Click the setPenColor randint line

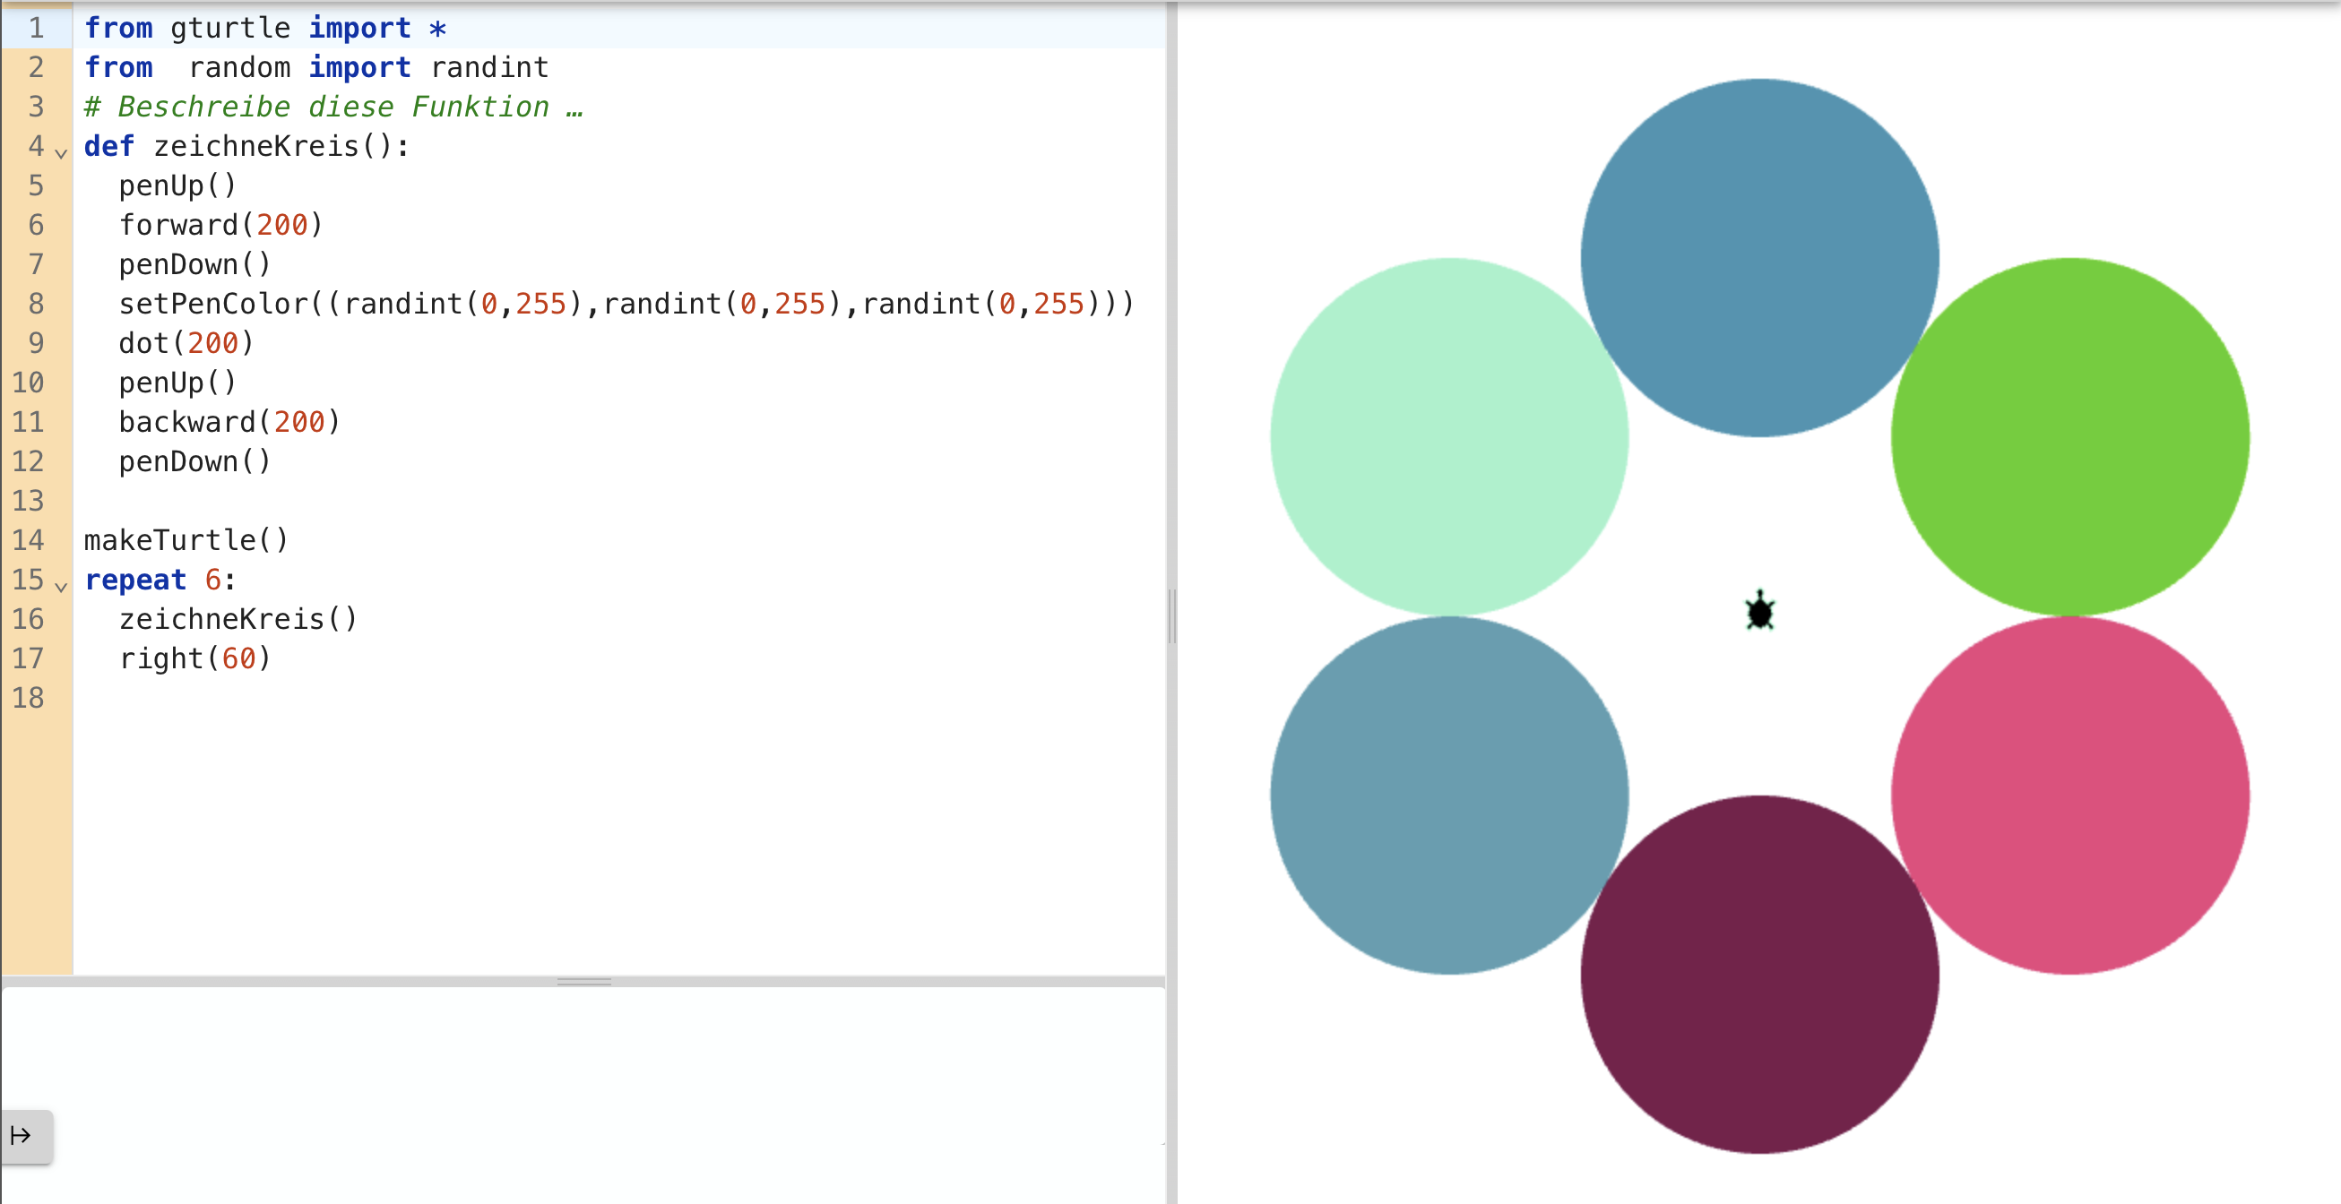(x=626, y=304)
